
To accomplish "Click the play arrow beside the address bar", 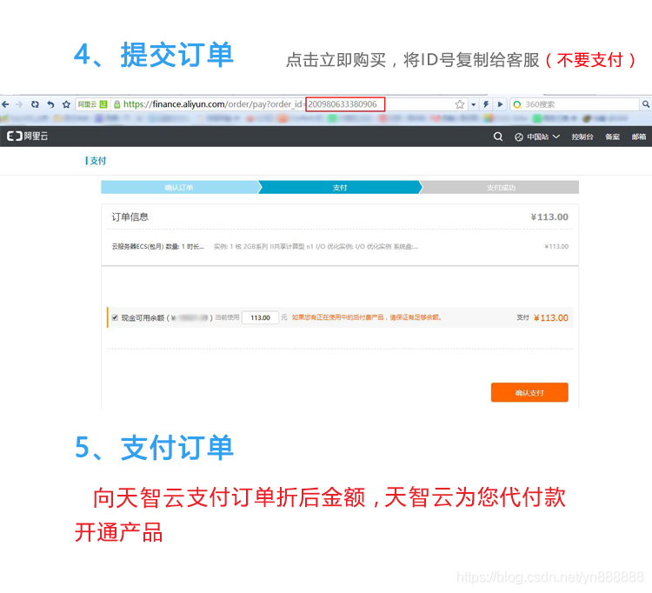I will click(500, 104).
